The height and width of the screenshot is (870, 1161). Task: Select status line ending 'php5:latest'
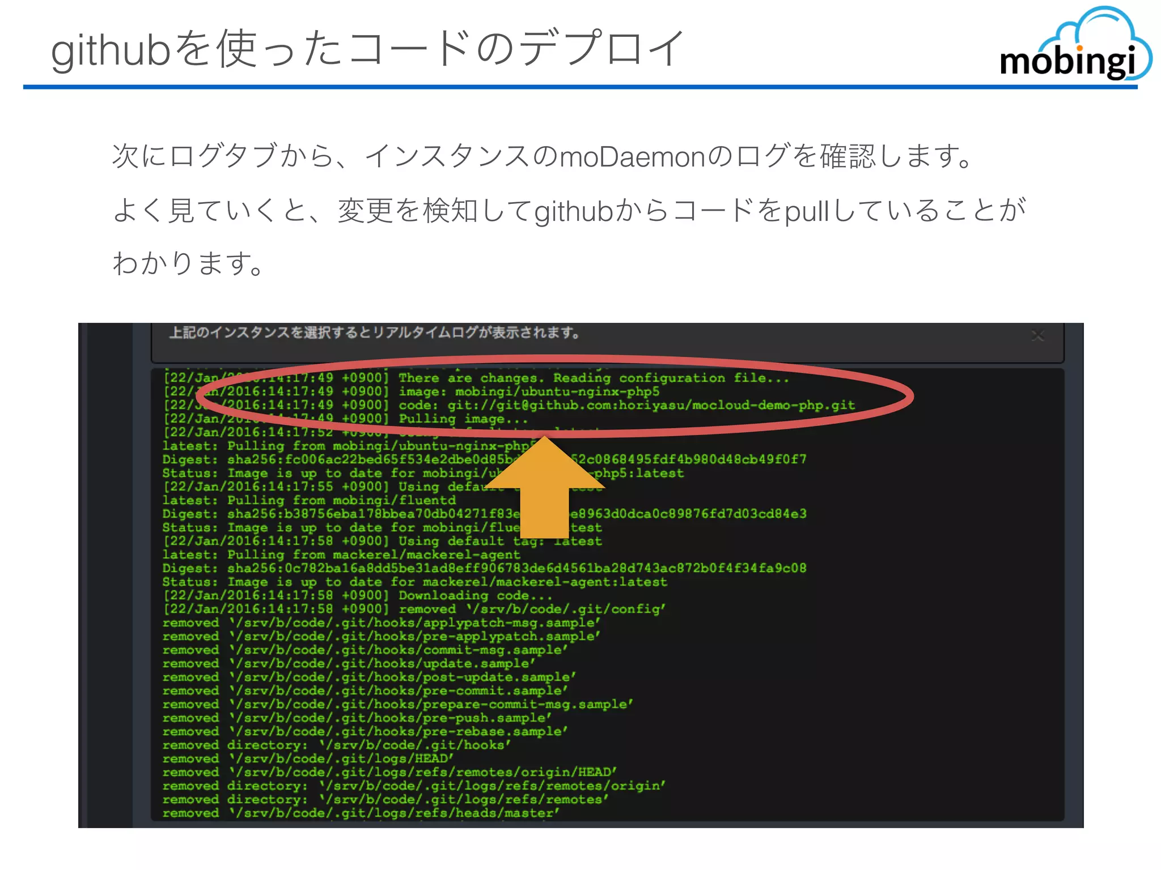coord(423,473)
